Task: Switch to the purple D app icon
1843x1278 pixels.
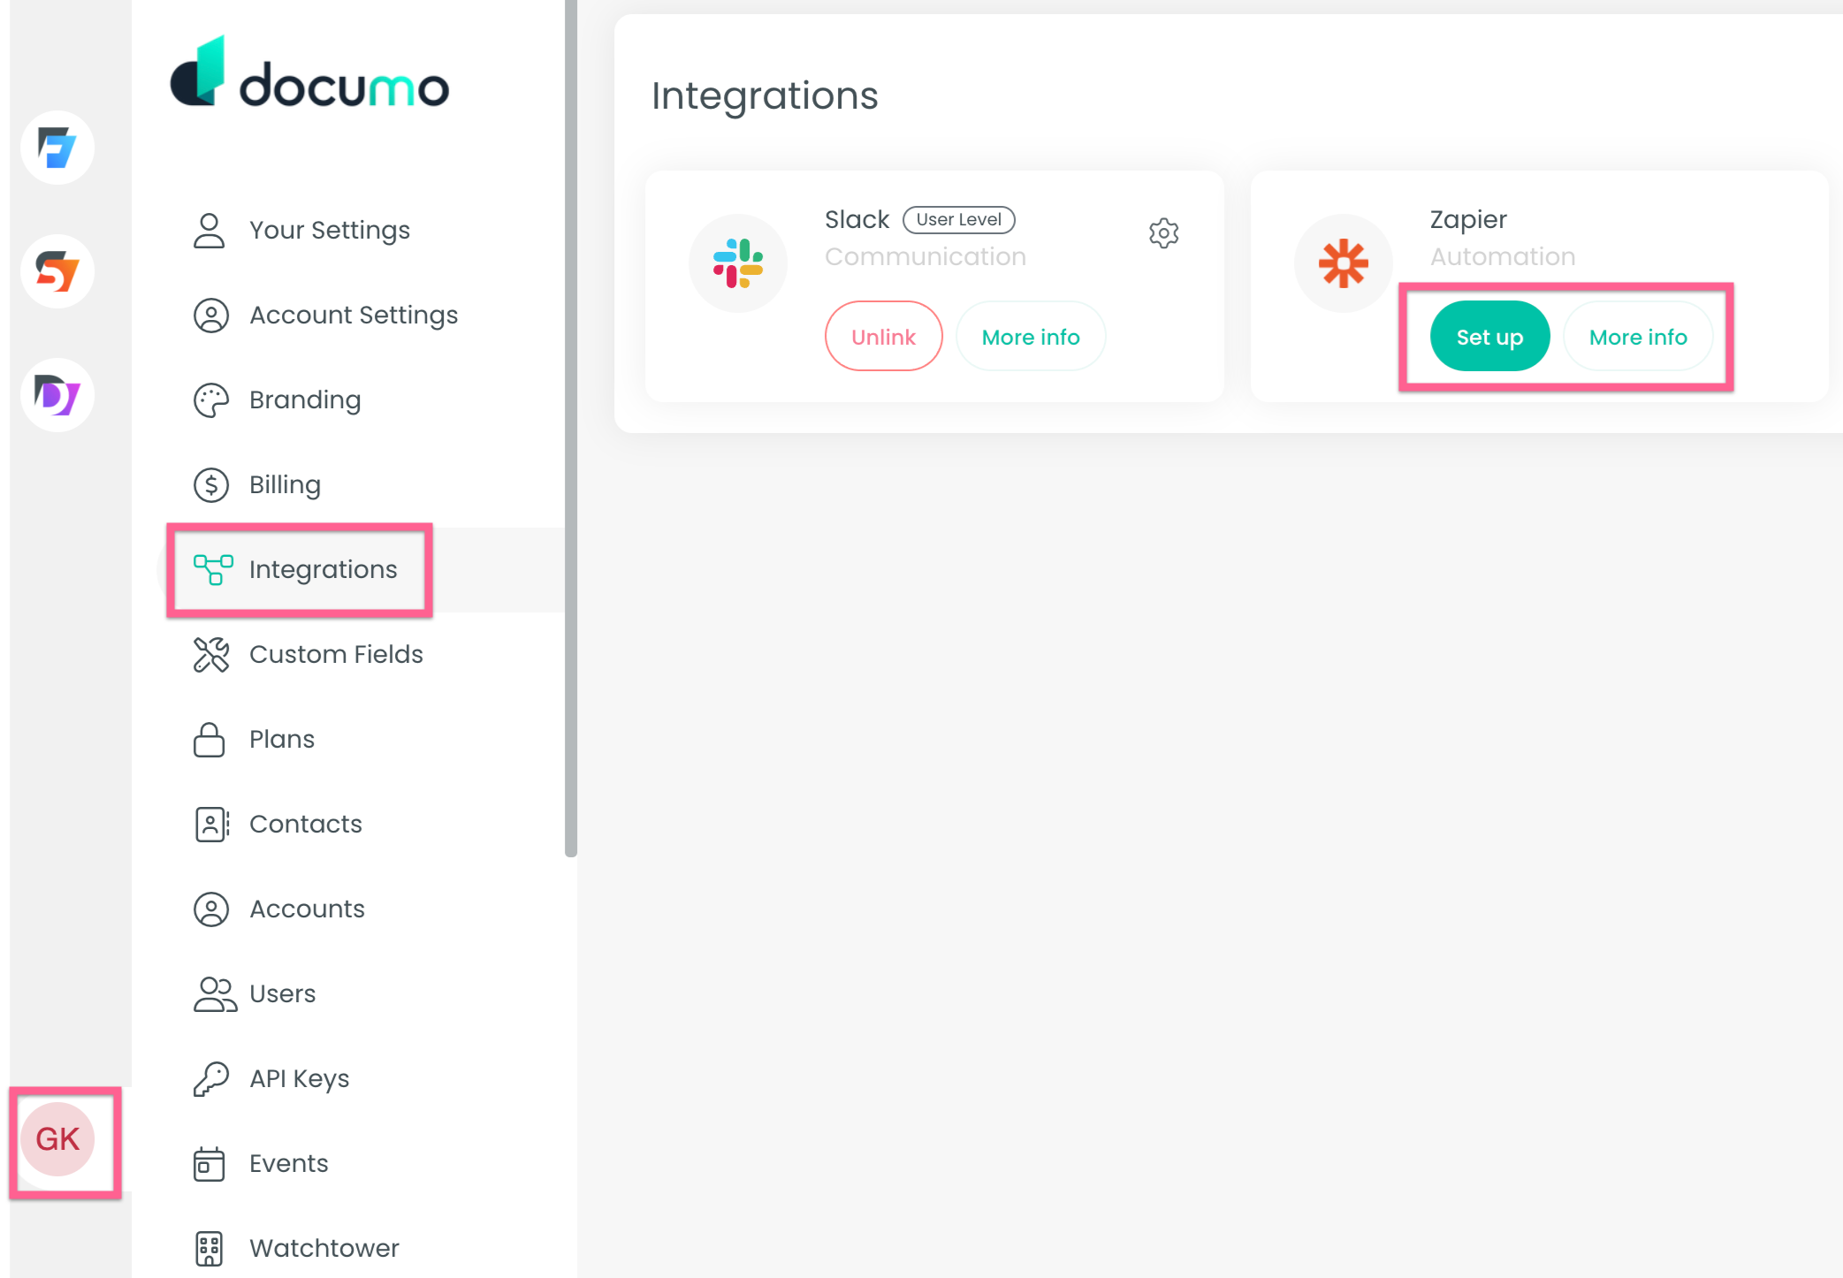Action: (x=57, y=395)
